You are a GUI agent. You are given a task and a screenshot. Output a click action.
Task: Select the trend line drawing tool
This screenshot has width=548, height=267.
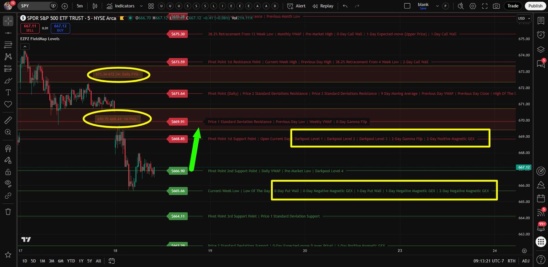pyautogui.click(x=8, y=33)
